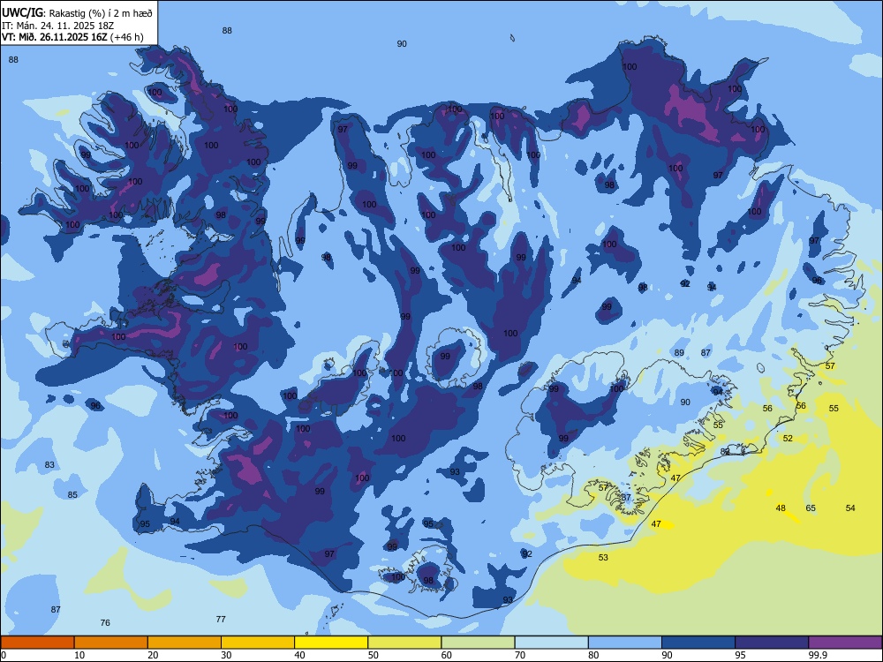Select the orange 10–20 legend swatch
The width and height of the screenshot is (883, 662).
point(111,643)
